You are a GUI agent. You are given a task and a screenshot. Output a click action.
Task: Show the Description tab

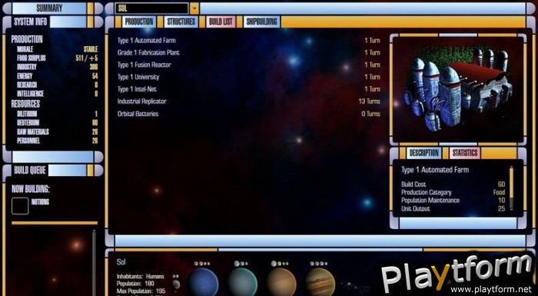coord(424,153)
